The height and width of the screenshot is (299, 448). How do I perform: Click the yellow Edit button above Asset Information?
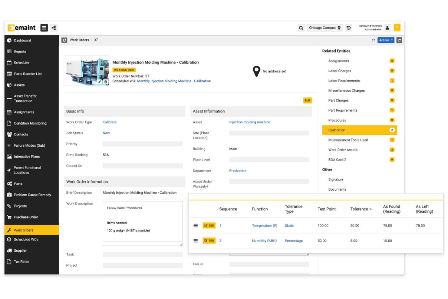(x=308, y=100)
